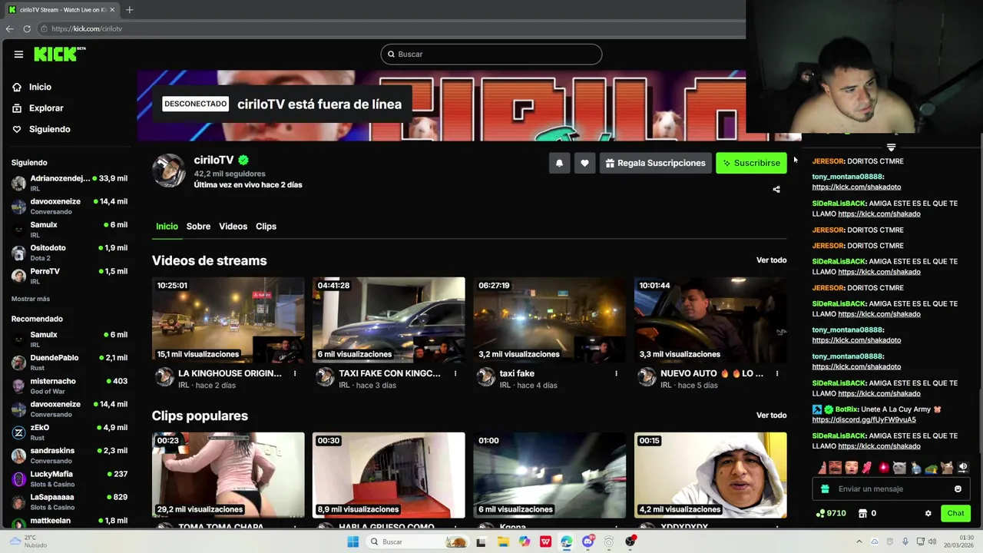
Task: Open options for taxi fake video
Action: pyautogui.click(x=616, y=374)
